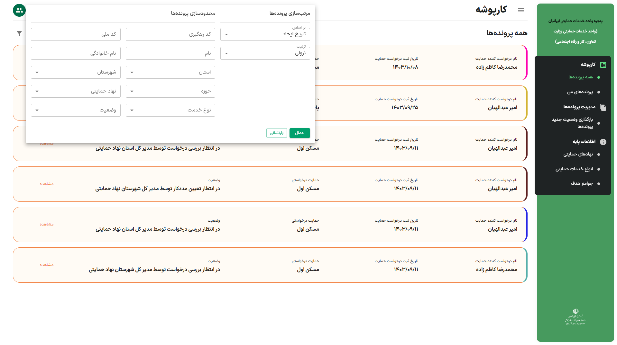Select پرونده‌های من in sidebar
This screenshot has width=617, height=345.
580,92
